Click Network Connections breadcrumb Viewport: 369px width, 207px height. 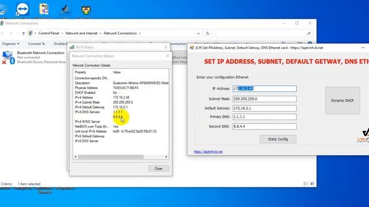121,33
